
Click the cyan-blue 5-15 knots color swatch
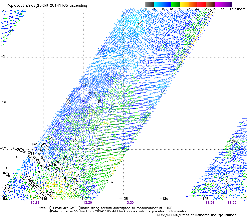pos(163,4)
